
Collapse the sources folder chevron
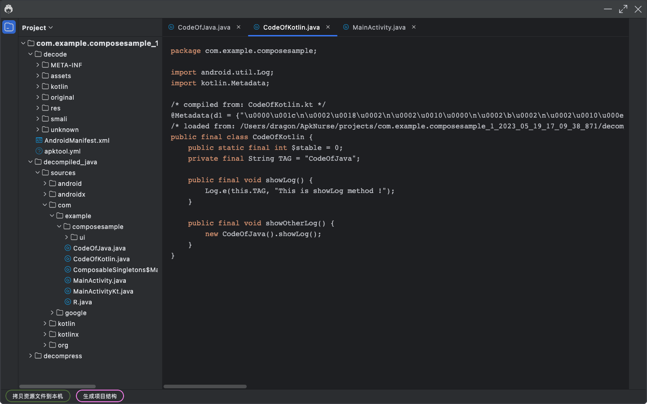[x=38, y=172]
